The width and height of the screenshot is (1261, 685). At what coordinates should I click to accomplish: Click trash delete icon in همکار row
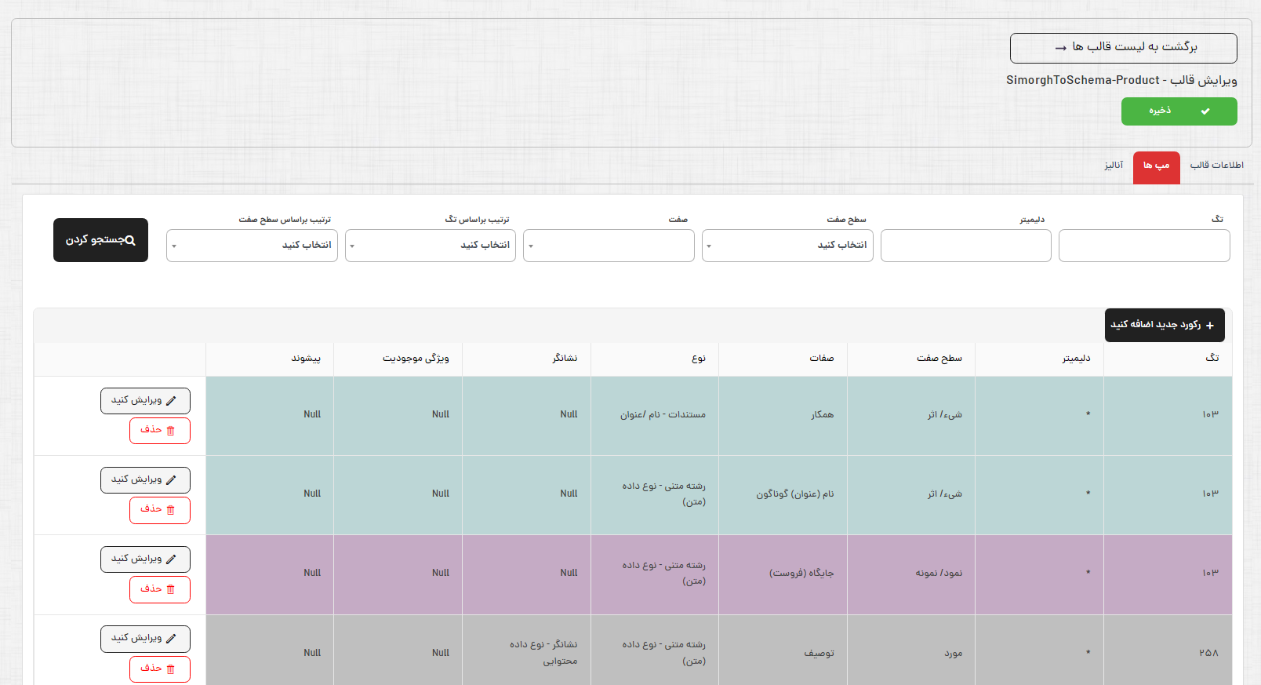tap(170, 431)
